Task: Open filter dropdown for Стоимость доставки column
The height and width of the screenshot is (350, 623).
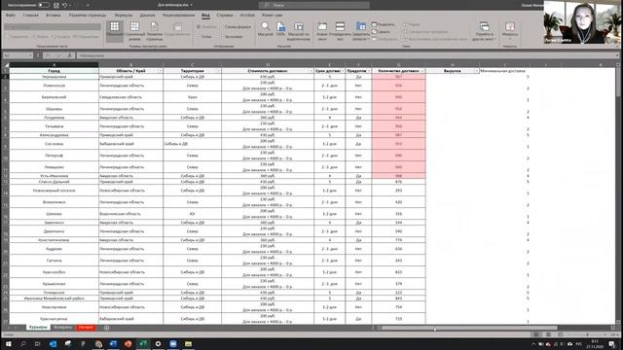Action: pyautogui.click(x=311, y=71)
